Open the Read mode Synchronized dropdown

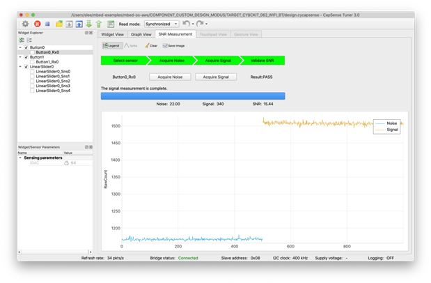coord(162,24)
